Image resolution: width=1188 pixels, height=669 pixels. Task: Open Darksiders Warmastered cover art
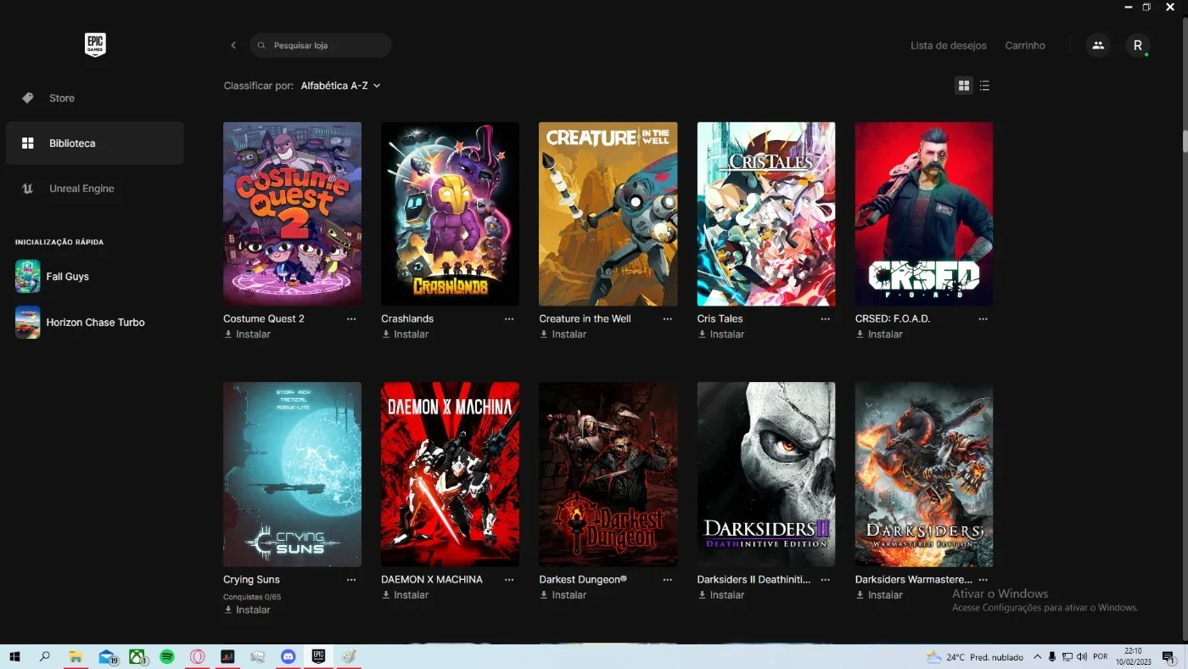(924, 475)
